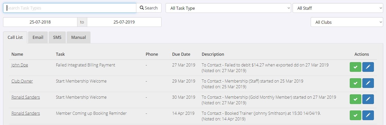Edit the Gold Monthly Member welcome task
The height and width of the screenshot is (125, 386).
tap(368, 99)
